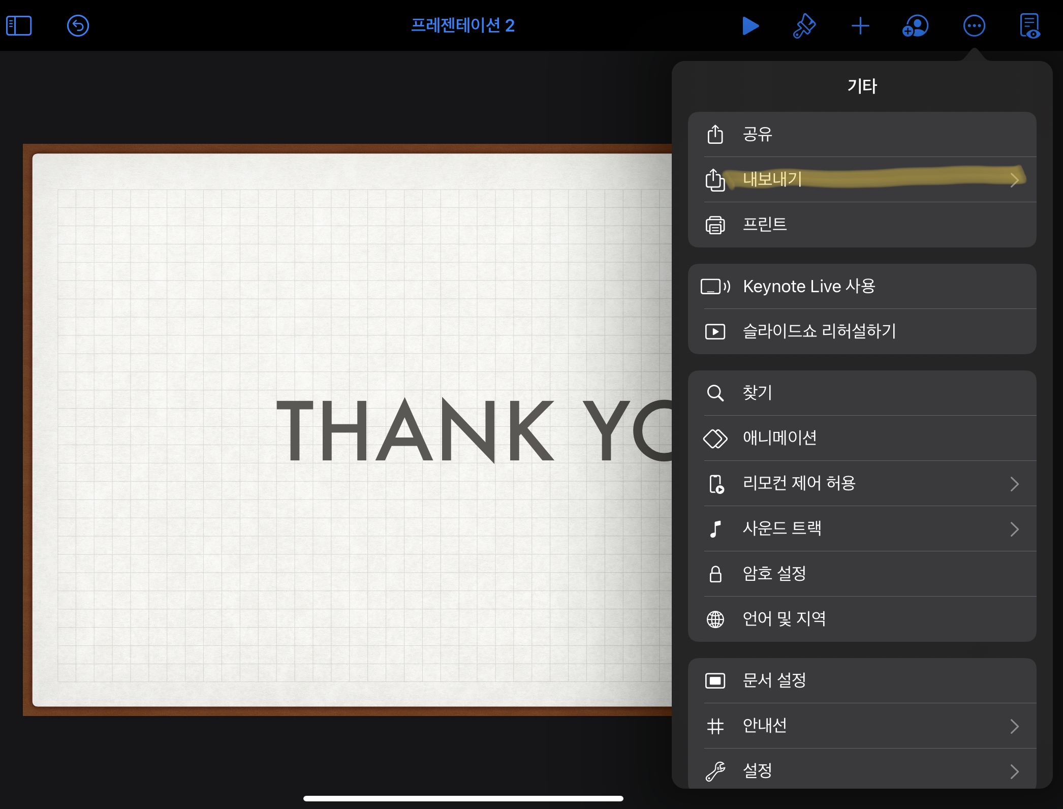This screenshot has height=809, width=1063.
Task: Toggle the slide navigator sidebar icon
Action: (19, 25)
